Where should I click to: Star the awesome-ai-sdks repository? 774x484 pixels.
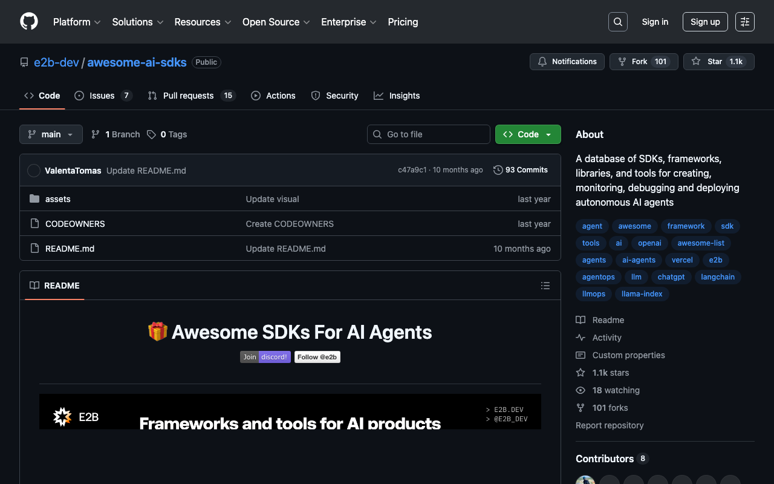coord(707,62)
